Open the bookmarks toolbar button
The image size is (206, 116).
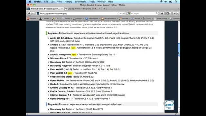click(x=168, y=14)
